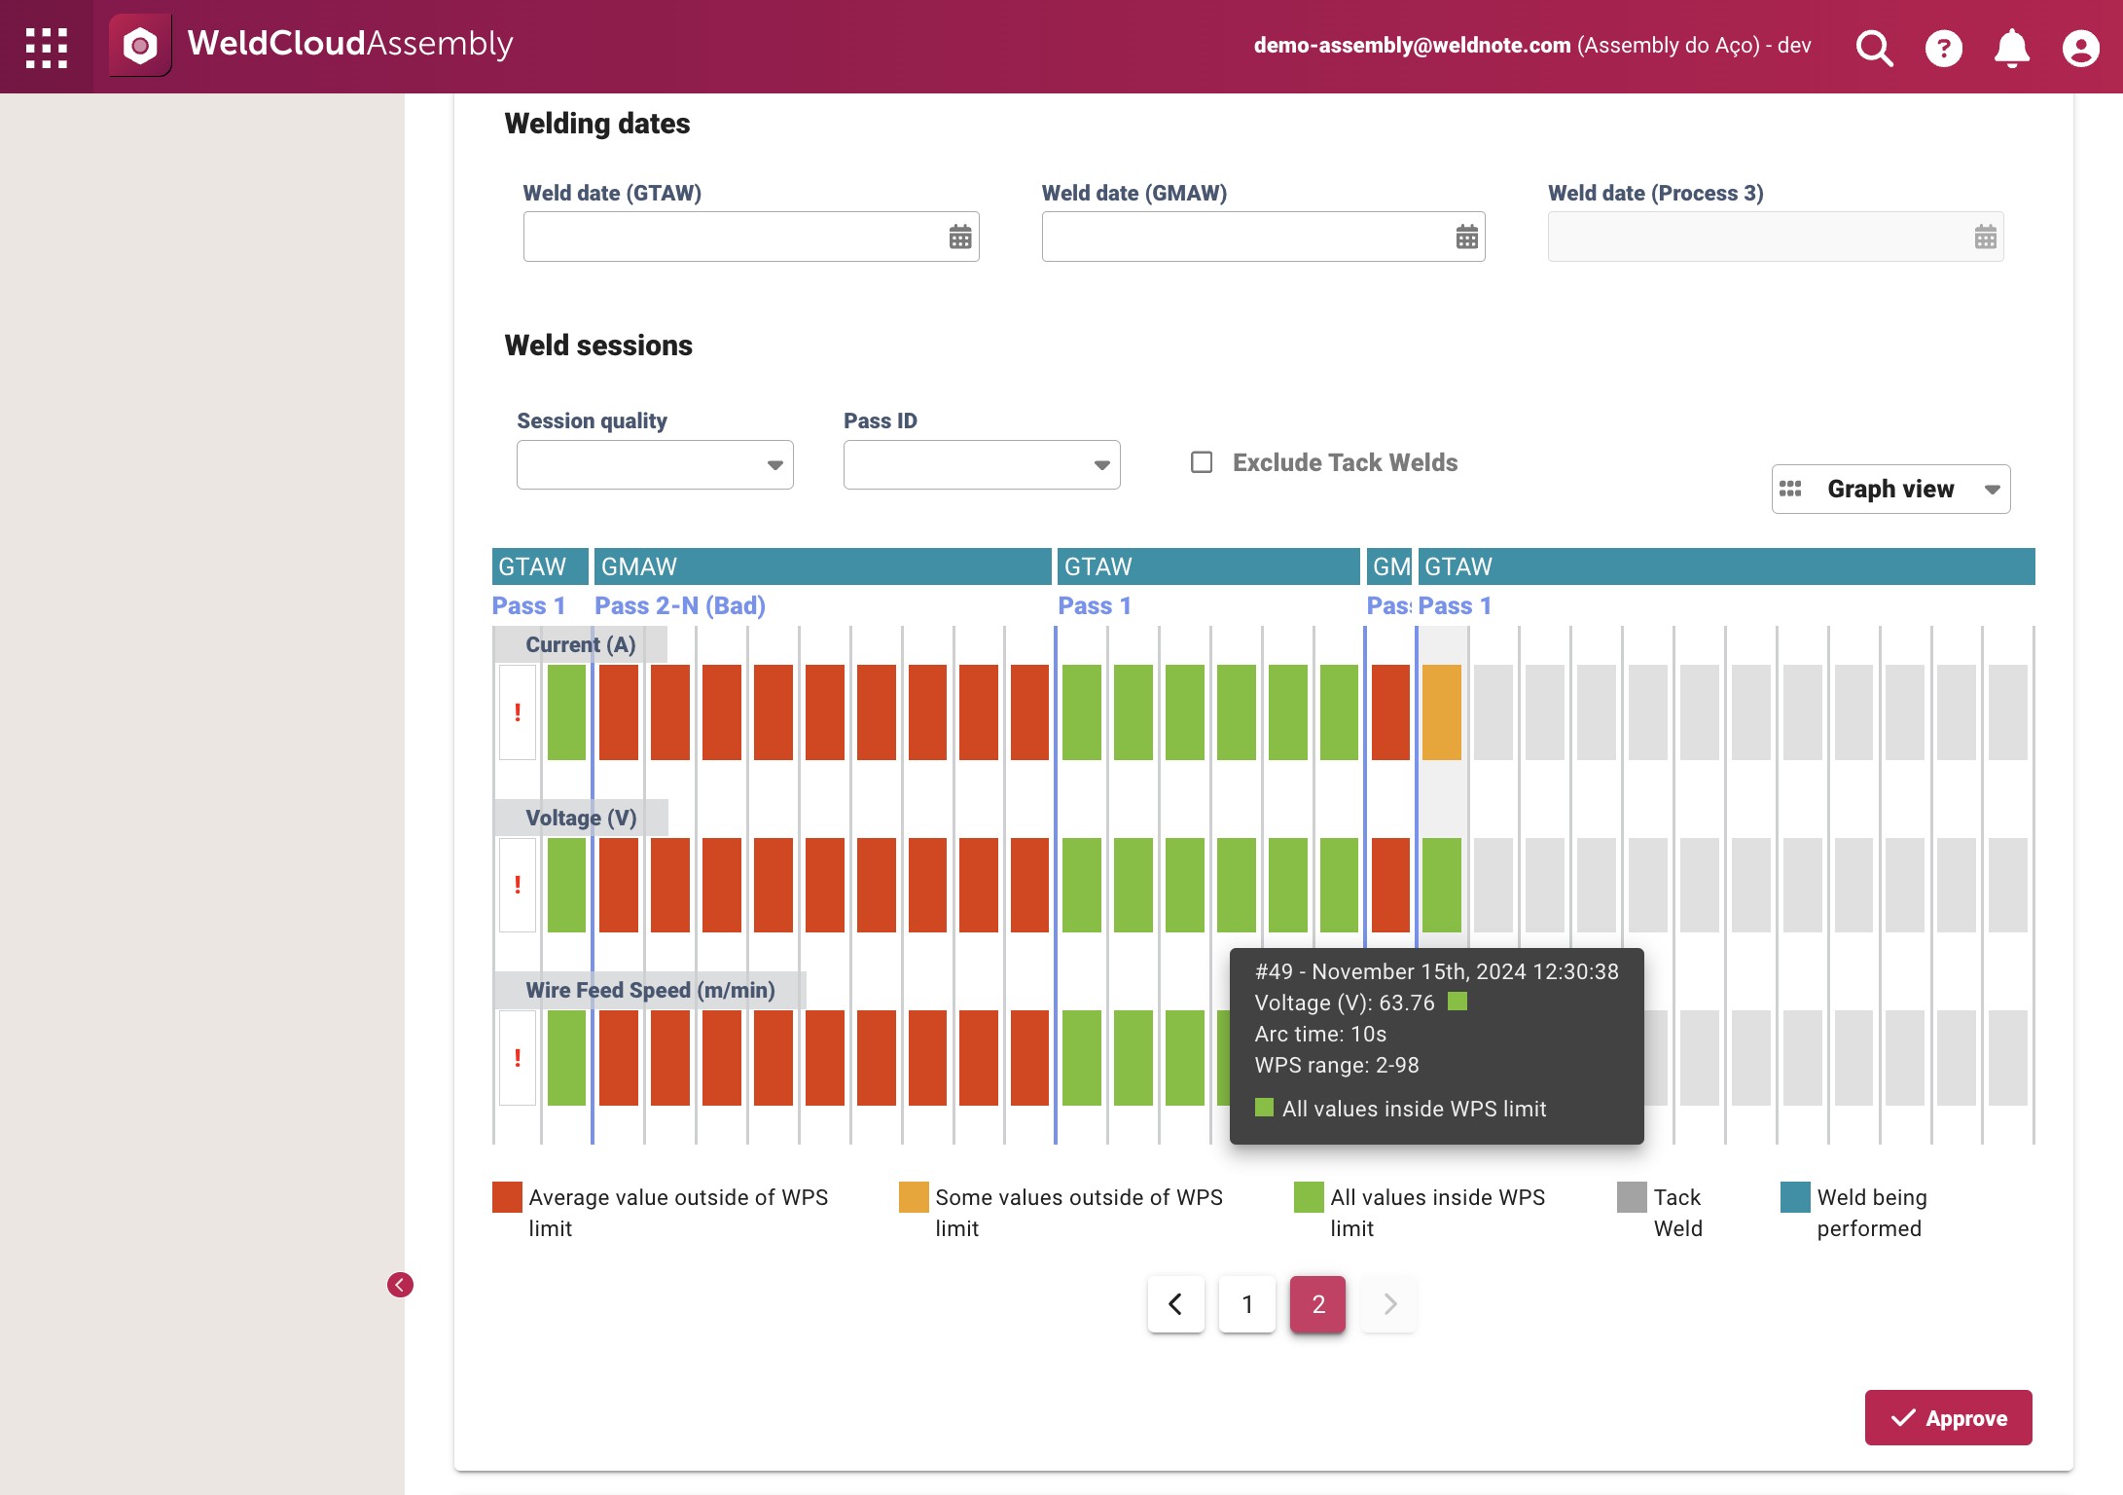The height and width of the screenshot is (1495, 2123).
Task: Open the Weld date (Process 3) calendar picker
Action: 1985,237
